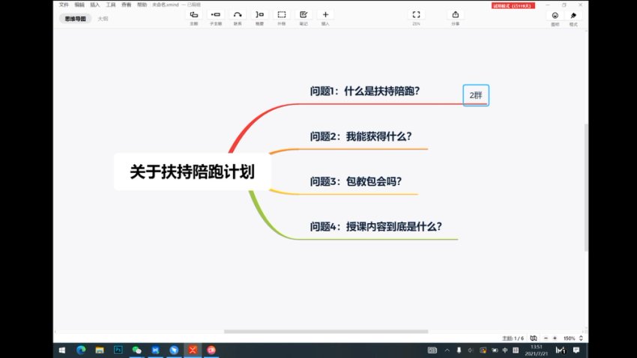Open the 查看 (View) menu
637x358 pixels.
point(127,4)
